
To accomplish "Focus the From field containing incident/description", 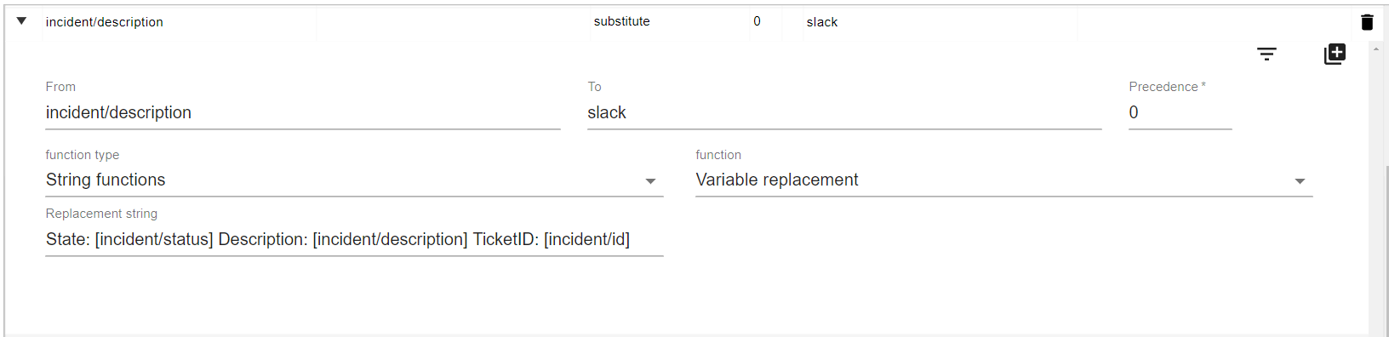I will [303, 112].
